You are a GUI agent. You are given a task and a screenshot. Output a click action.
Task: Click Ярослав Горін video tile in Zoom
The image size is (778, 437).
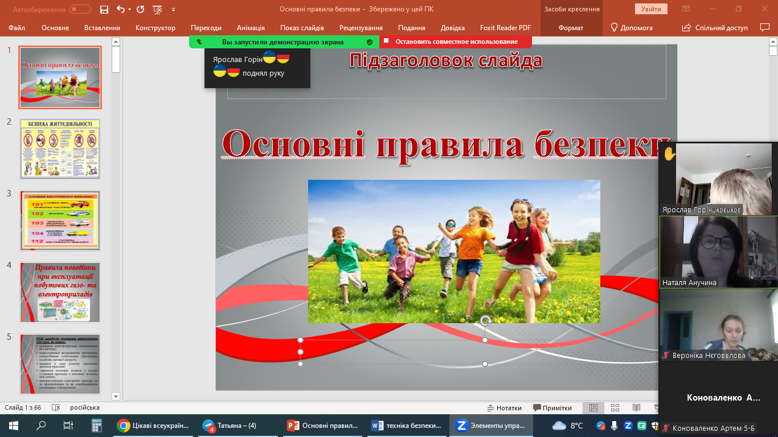tap(719, 179)
